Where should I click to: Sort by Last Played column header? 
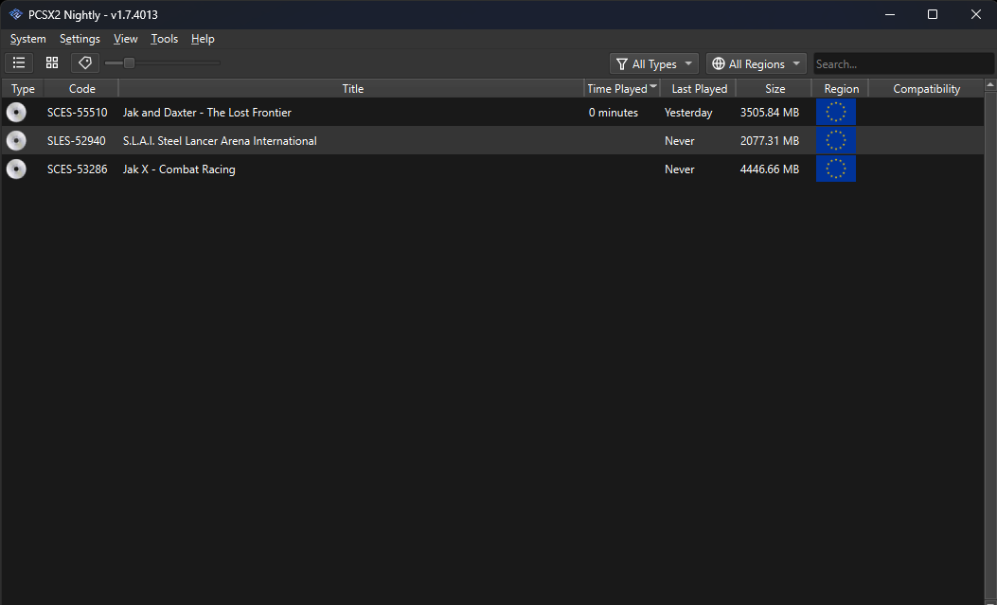(699, 89)
